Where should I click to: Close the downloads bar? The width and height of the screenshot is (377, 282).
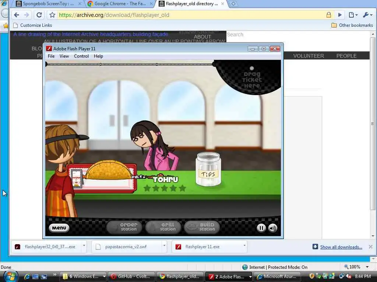370,247
